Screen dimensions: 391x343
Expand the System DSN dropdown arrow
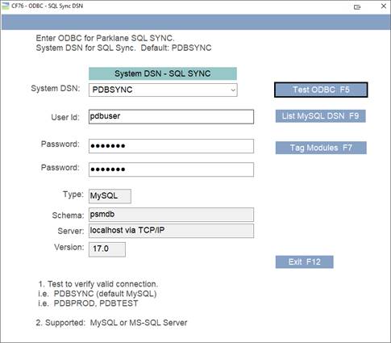(x=233, y=90)
